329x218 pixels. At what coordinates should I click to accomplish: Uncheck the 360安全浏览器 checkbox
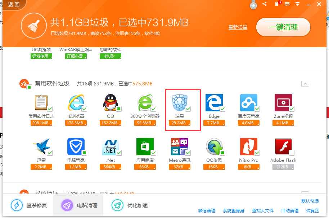tap(153, 109)
